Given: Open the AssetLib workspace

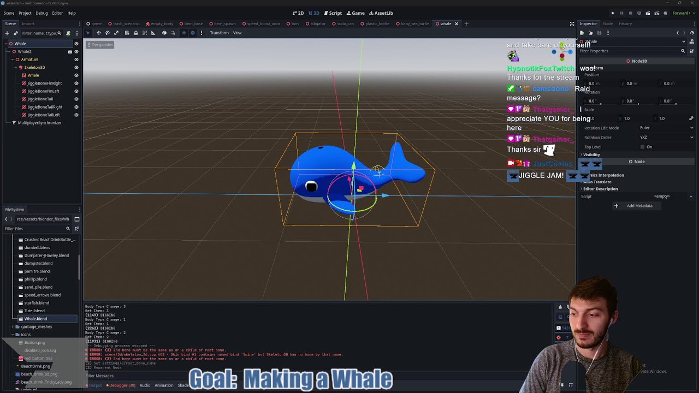Looking at the screenshot, I should [x=381, y=13].
